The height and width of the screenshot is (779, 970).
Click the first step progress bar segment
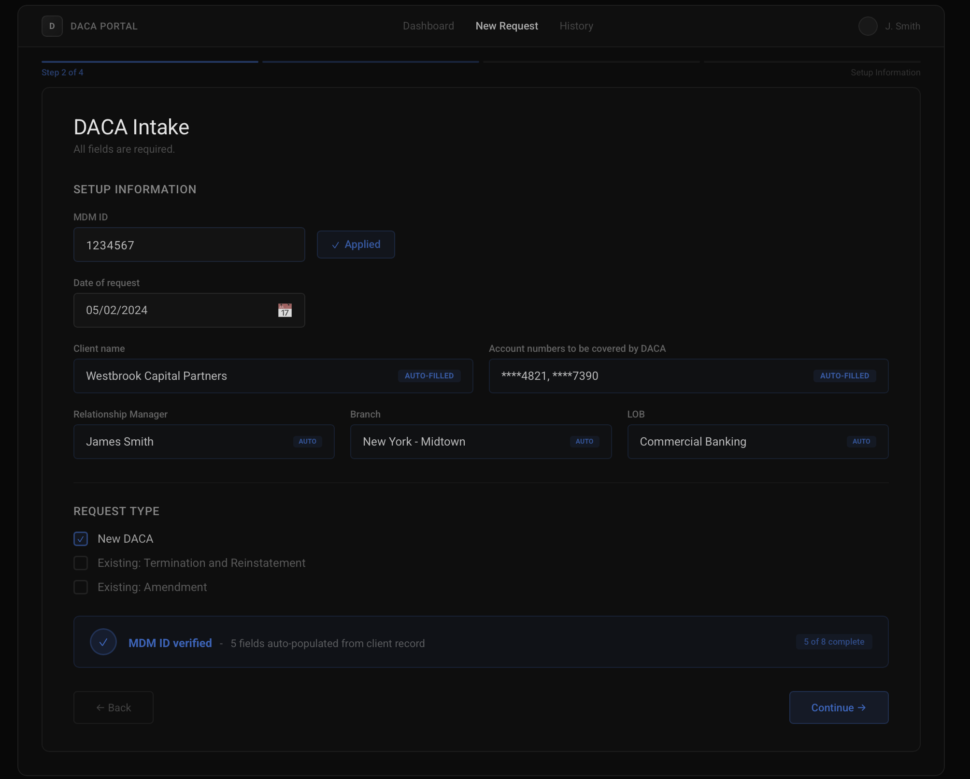tap(150, 62)
